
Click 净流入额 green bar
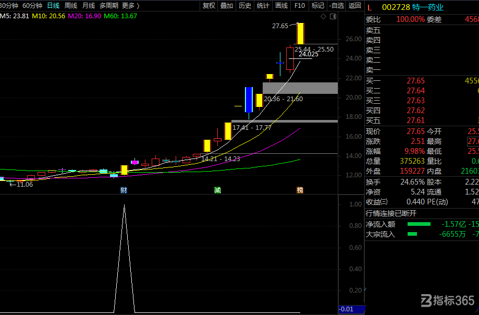tap(419, 224)
